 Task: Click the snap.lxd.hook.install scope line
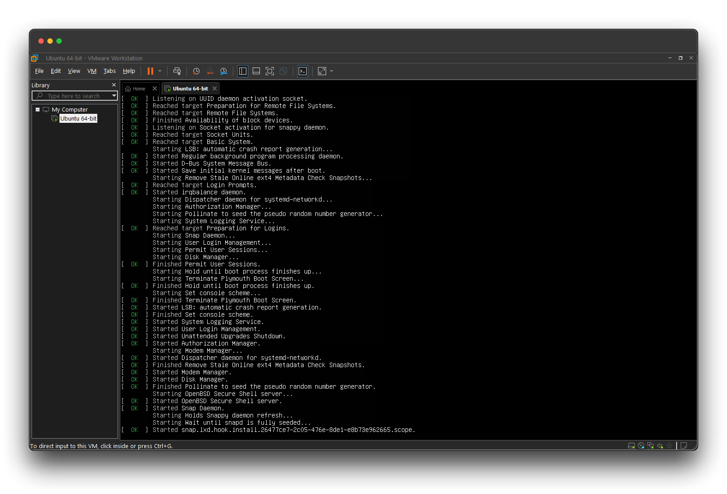click(x=284, y=430)
